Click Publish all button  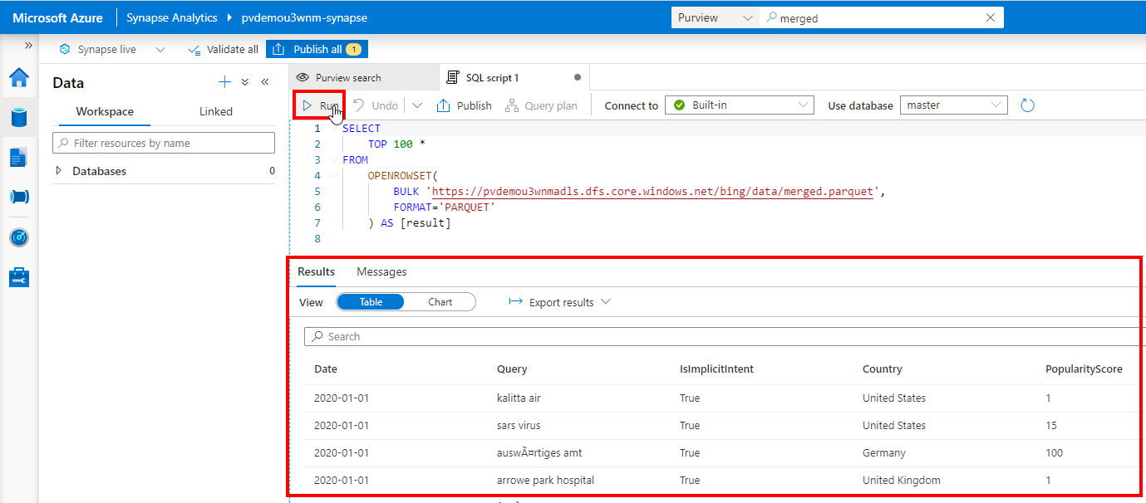(317, 49)
